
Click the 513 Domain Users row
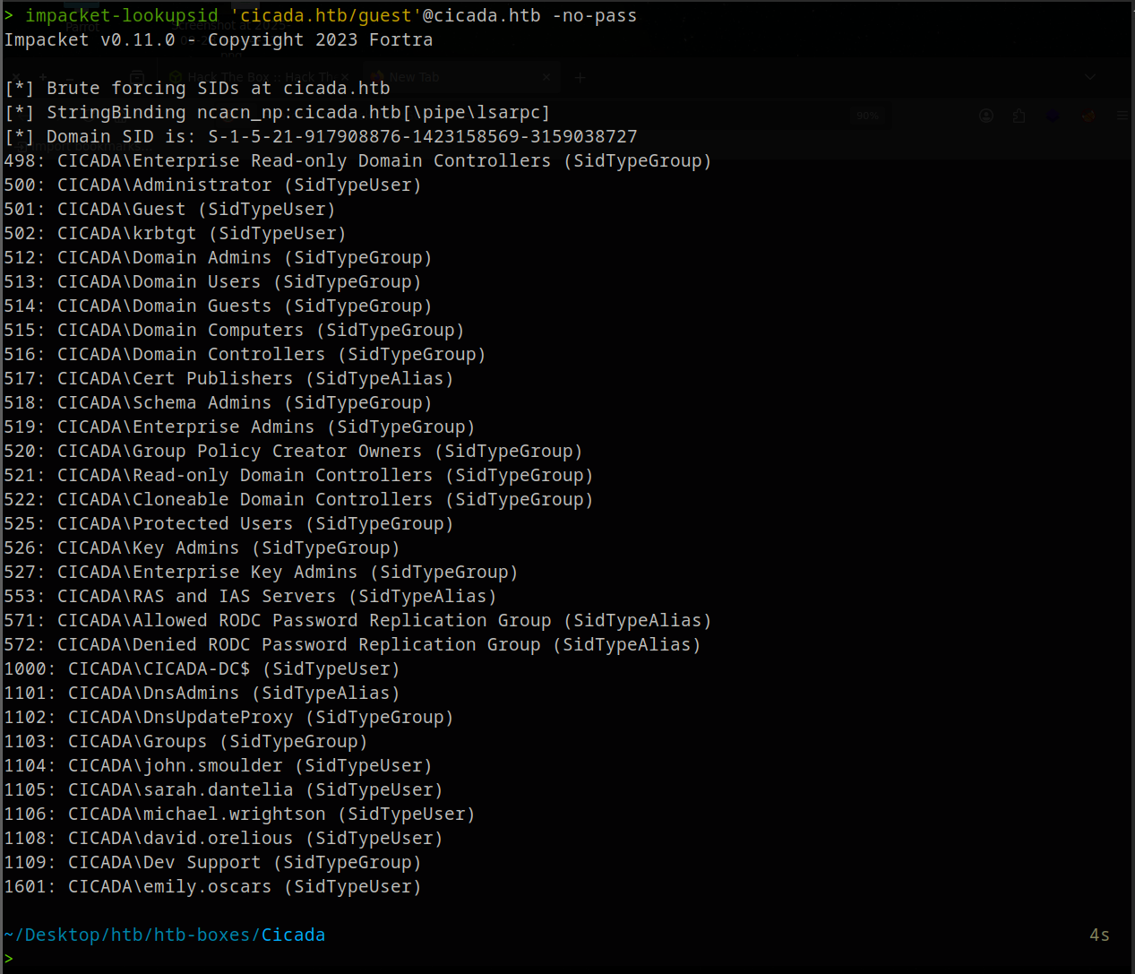tap(212, 281)
